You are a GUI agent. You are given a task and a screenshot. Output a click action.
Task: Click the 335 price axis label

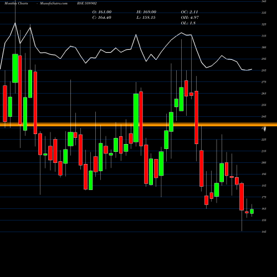point(264,13)
